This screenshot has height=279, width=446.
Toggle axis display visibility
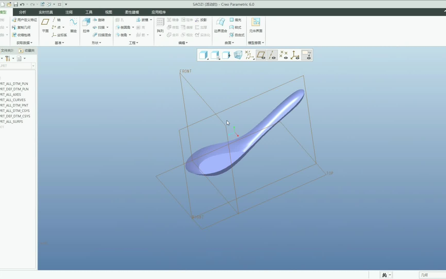[272, 55]
